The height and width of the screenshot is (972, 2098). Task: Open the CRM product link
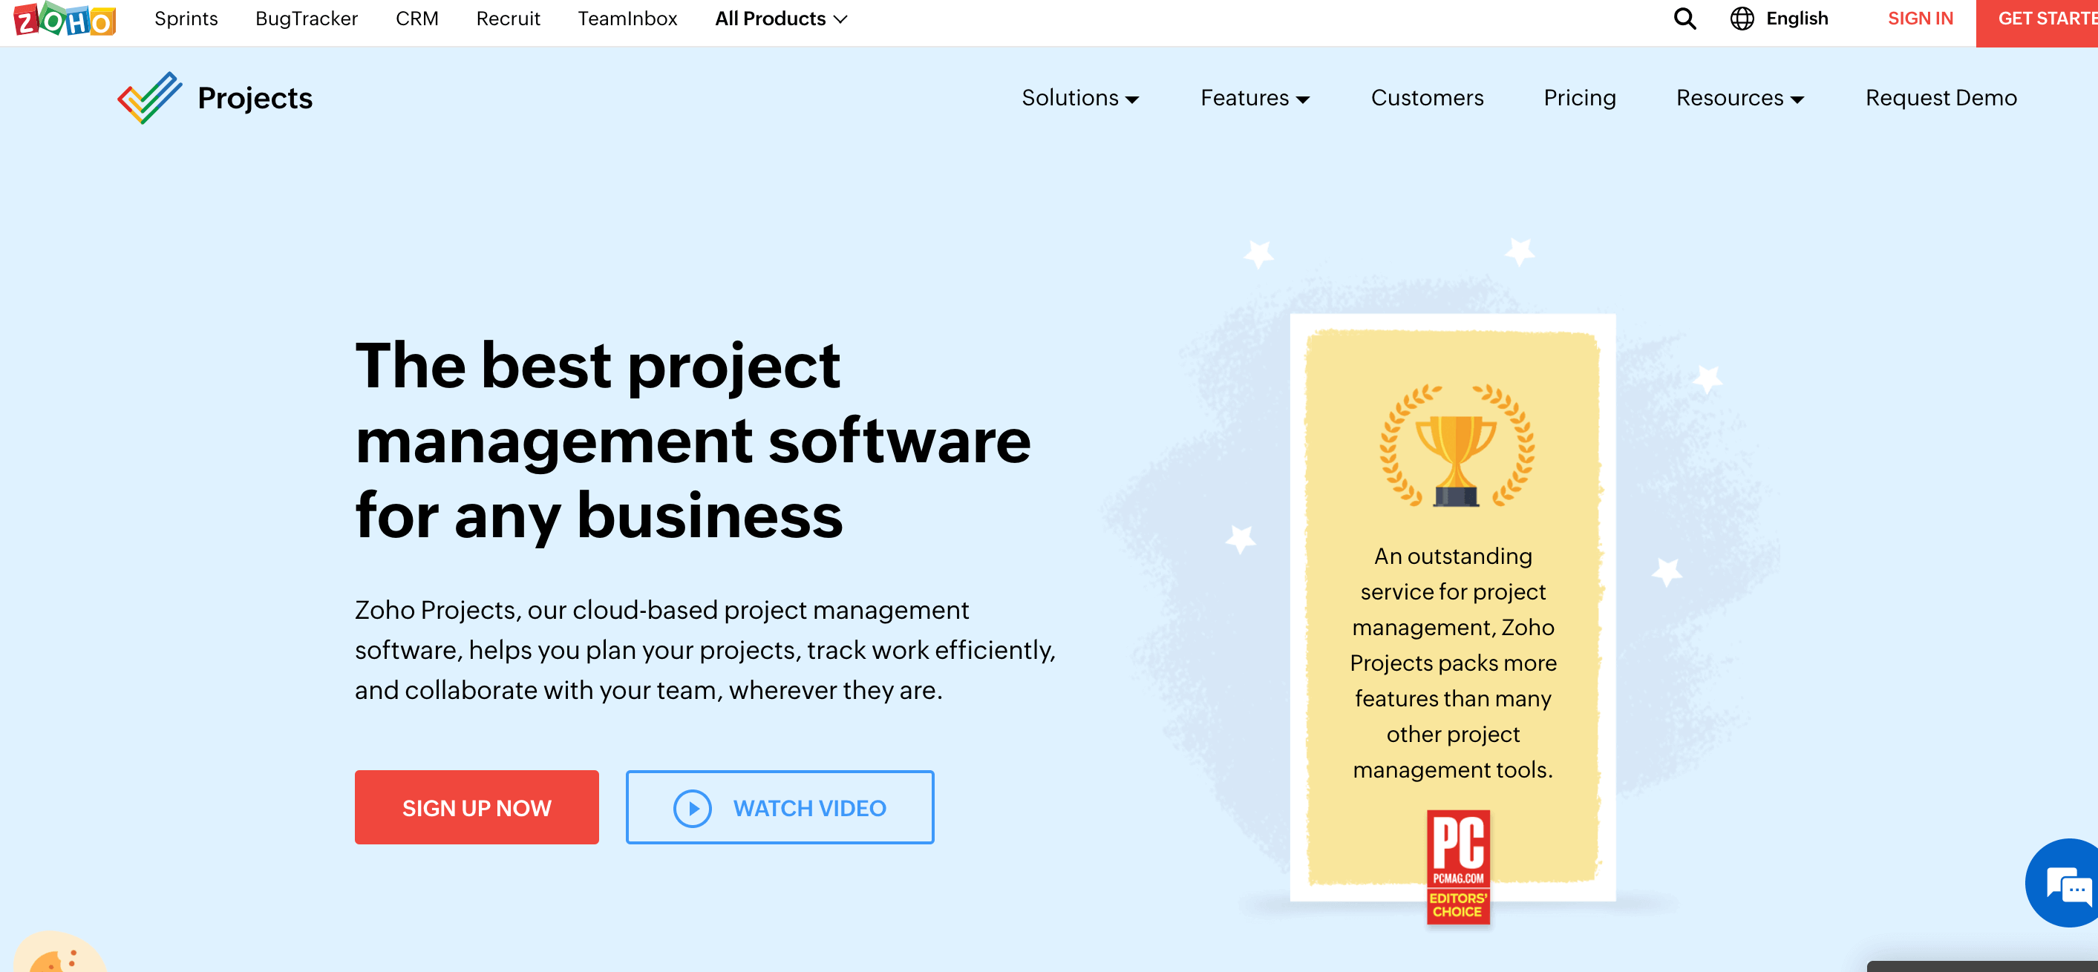coord(417,19)
